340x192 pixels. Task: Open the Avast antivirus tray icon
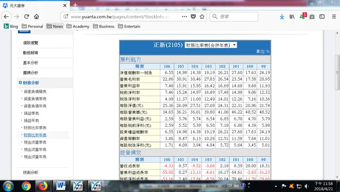click(291, 186)
